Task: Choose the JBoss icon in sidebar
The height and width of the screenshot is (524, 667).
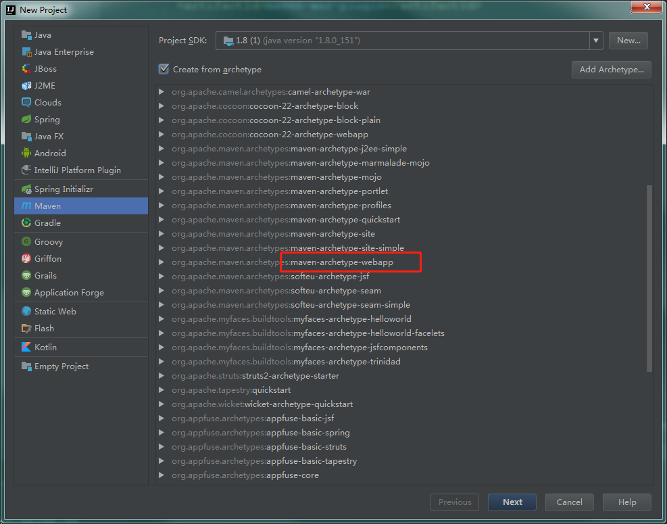Action: click(x=26, y=68)
